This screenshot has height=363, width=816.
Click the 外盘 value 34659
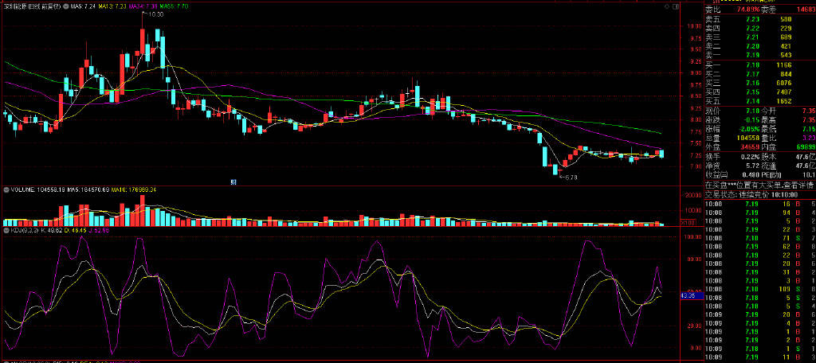pos(751,147)
